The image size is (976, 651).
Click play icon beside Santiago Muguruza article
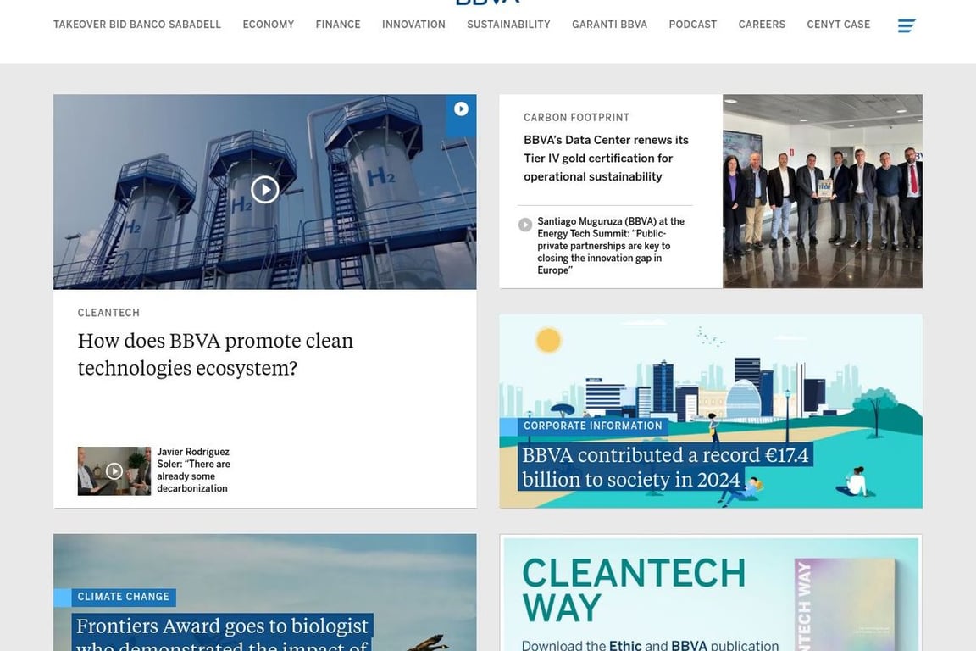(x=525, y=225)
